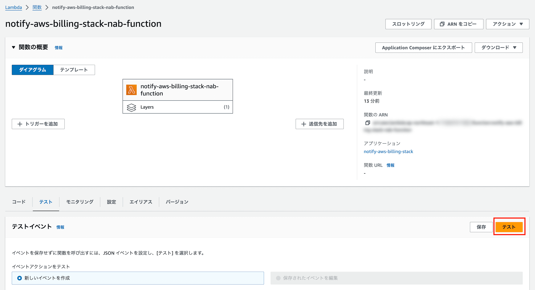Viewport: 535px width, 290px height.
Task: Click 情報 link next to テストイベント
Action: 60,227
